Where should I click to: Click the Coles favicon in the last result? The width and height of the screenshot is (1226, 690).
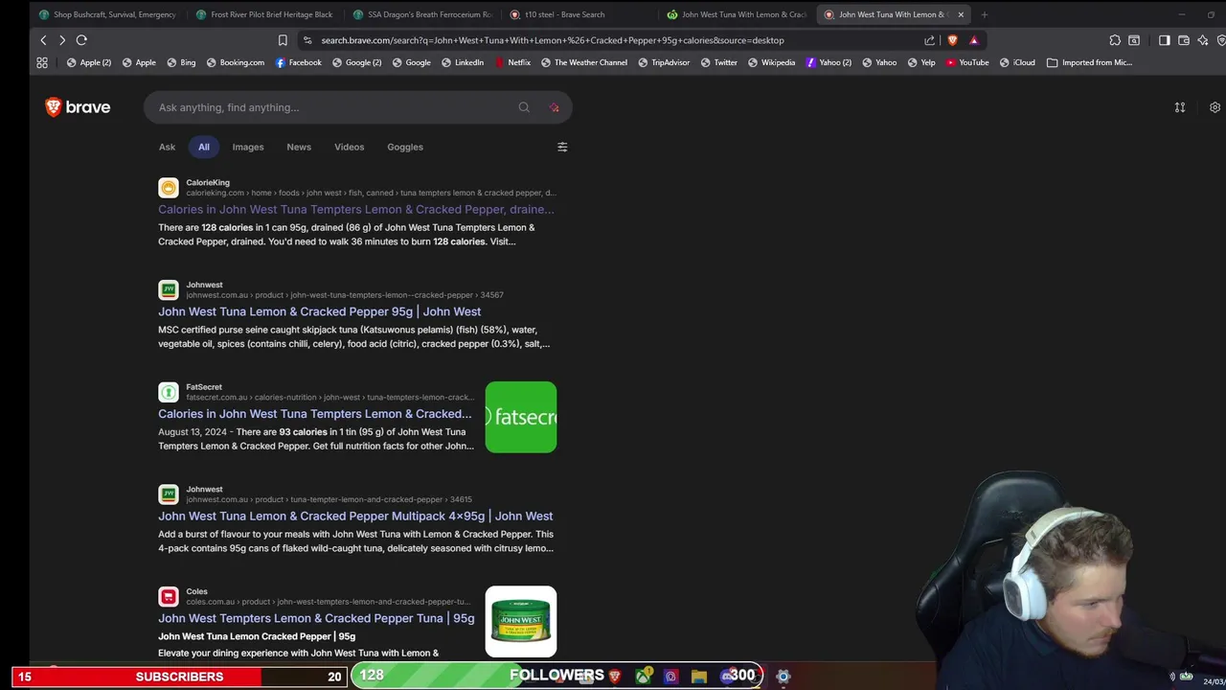pyautogui.click(x=169, y=597)
